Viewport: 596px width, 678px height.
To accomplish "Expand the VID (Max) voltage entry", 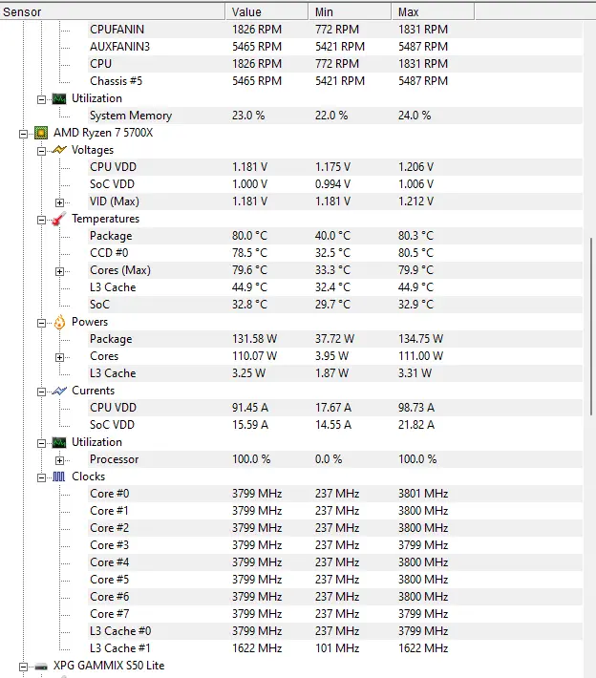I will [59, 202].
